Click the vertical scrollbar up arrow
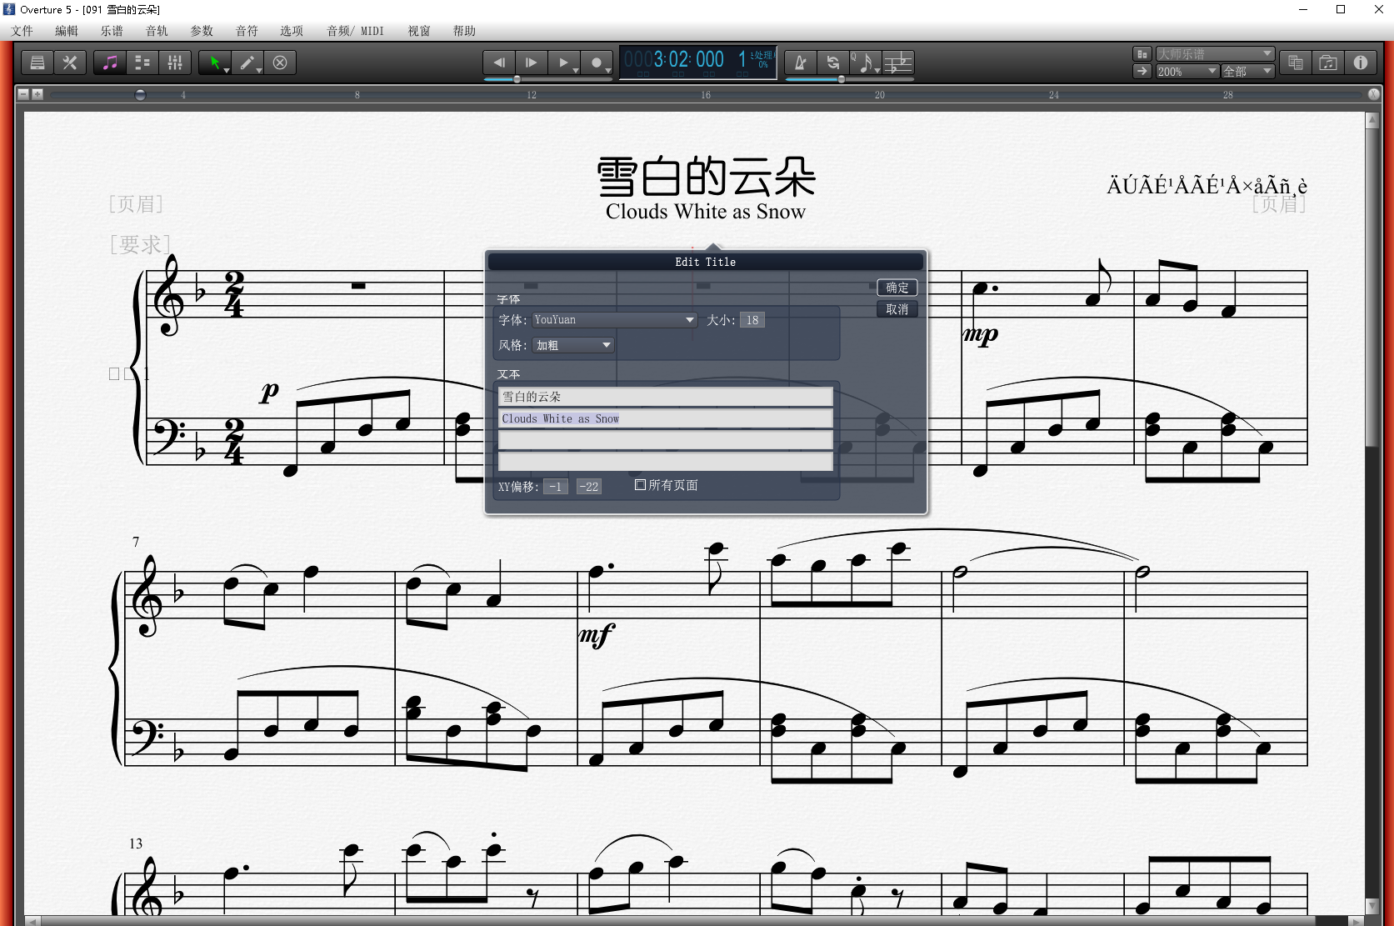1394x926 pixels. (1372, 121)
